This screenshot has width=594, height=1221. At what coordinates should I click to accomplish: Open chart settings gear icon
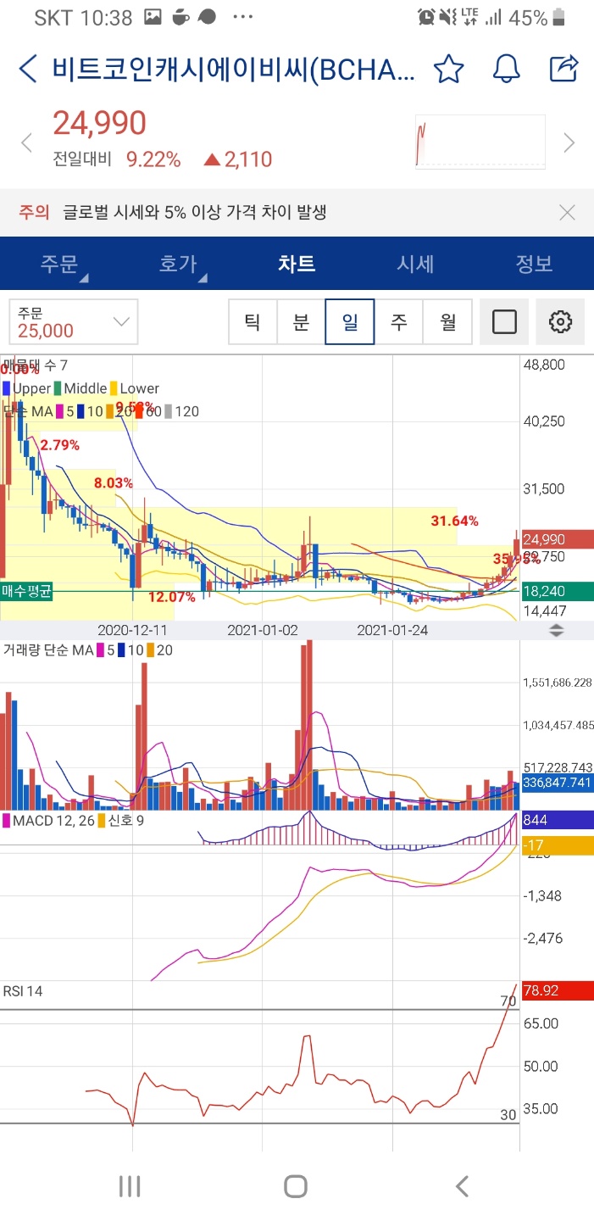(560, 321)
